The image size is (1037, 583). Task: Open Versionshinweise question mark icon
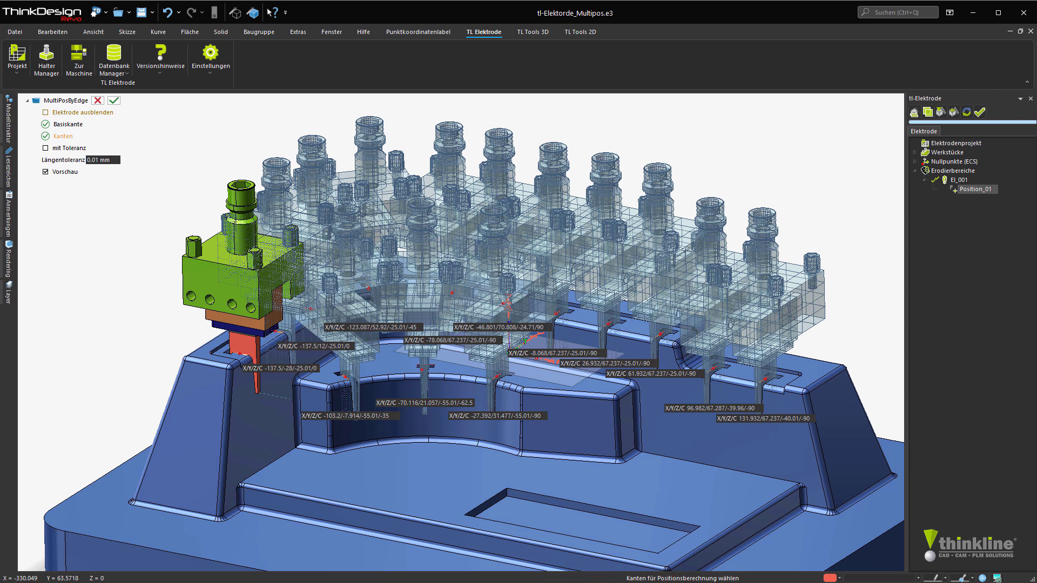click(160, 52)
